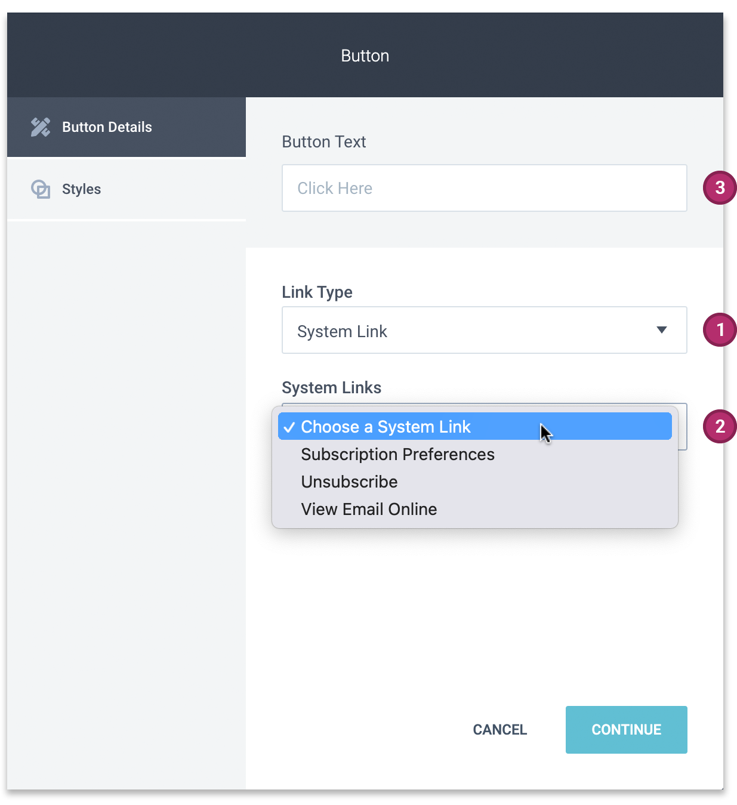This screenshot has height=805, width=737.
Task: Click the numbered marker 3 badge
Action: tap(720, 188)
